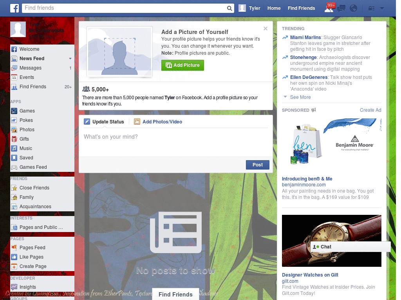Open Designer Watches on Gilt link
This screenshot has height=300, width=401.
coord(310,275)
